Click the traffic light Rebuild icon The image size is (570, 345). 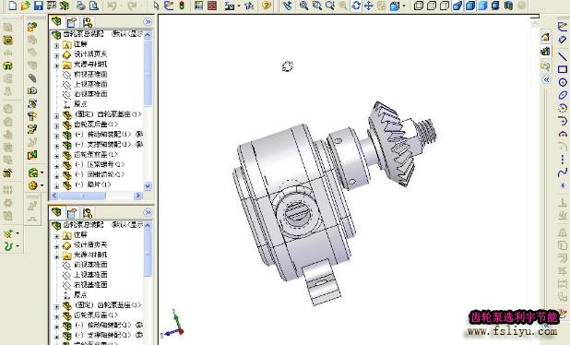tap(182, 6)
